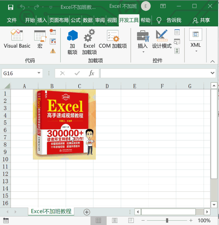This screenshot has height=225, width=219.
Task: Select column D header
Action: coord(107,86)
